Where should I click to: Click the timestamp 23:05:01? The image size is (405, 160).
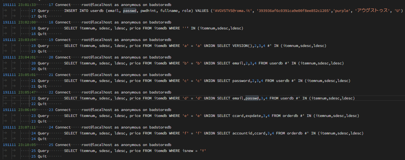27,75
